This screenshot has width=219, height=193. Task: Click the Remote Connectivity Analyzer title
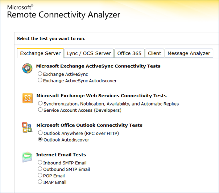(63, 15)
